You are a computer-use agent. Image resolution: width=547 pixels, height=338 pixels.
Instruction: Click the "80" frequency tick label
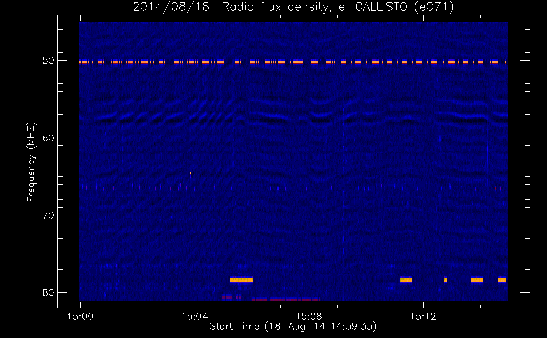click(48, 293)
